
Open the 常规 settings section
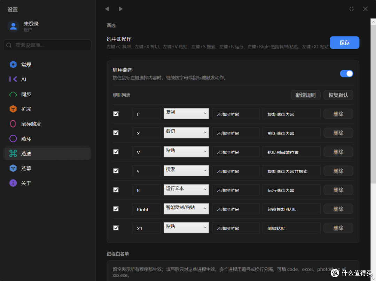[47, 64]
